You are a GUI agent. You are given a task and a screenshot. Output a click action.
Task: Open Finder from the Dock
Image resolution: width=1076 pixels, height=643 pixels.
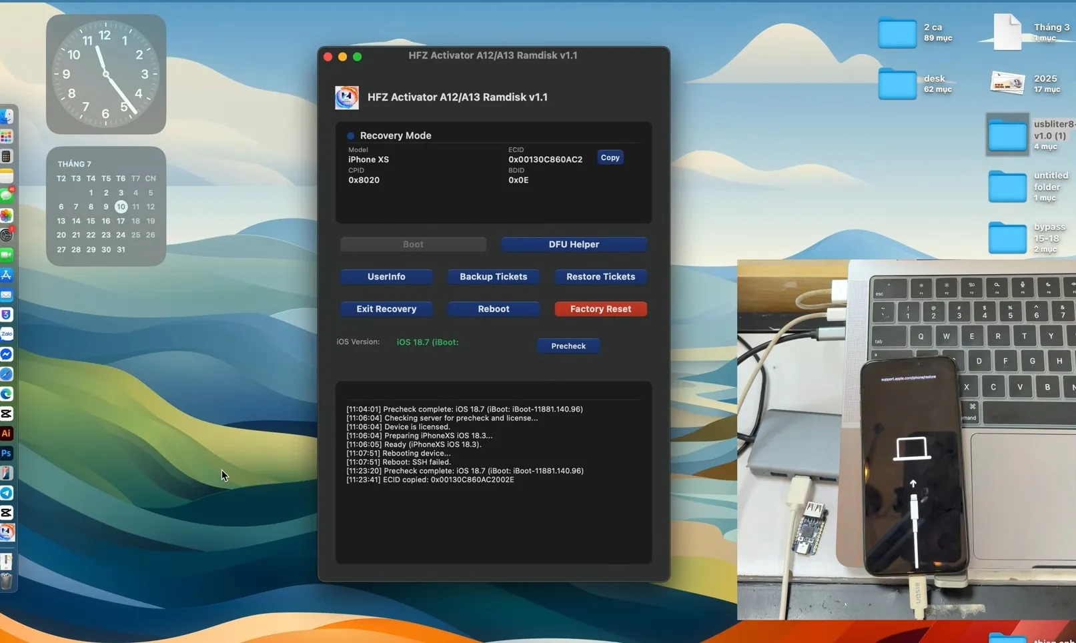(7, 117)
